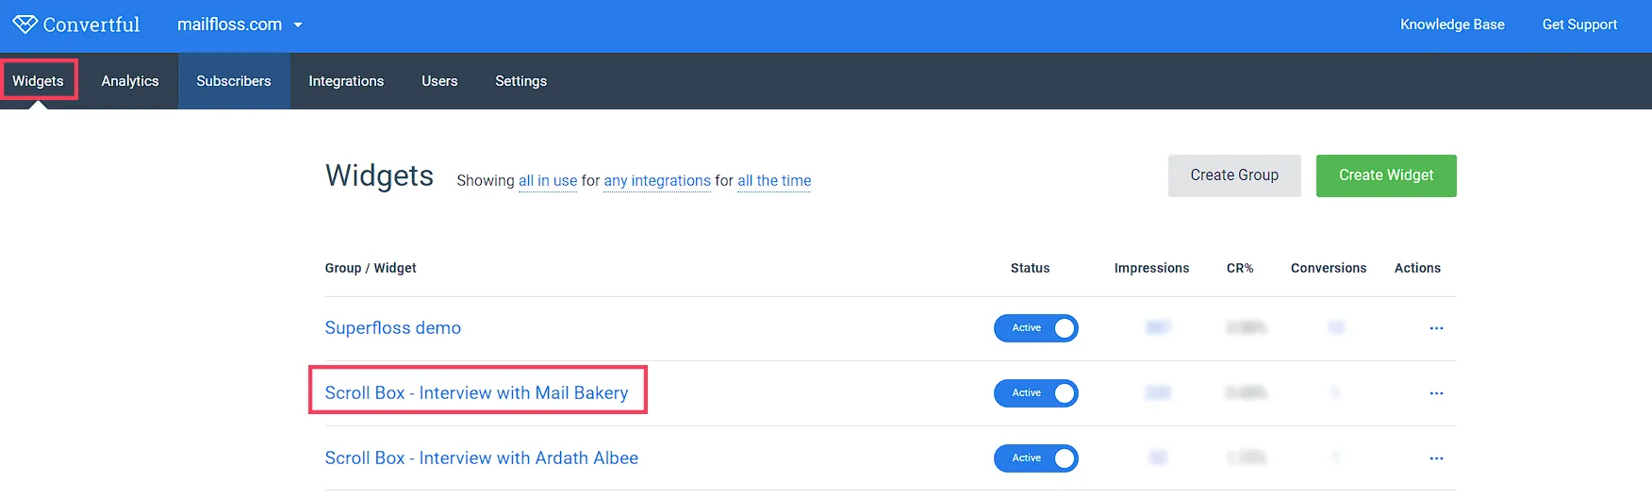The width and height of the screenshot is (1652, 499).
Task: Toggle Active switch for Superfloss demo
Action: tap(1035, 328)
